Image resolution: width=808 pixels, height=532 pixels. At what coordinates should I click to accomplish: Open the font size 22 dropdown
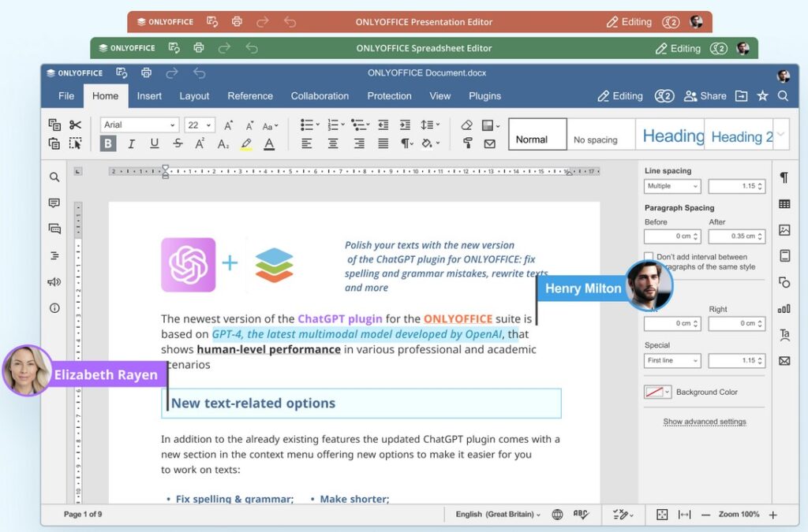pyautogui.click(x=200, y=125)
